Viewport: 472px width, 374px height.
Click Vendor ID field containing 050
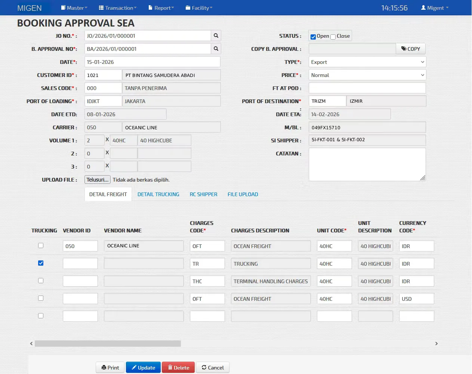pyautogui.click(x=80, y=246)
